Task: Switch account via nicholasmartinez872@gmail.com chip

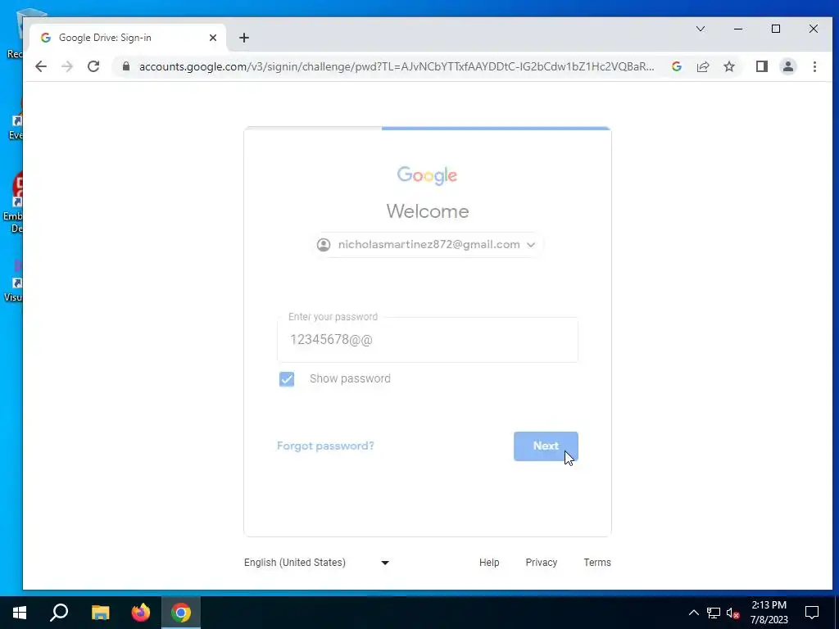Action: [428, 244]
